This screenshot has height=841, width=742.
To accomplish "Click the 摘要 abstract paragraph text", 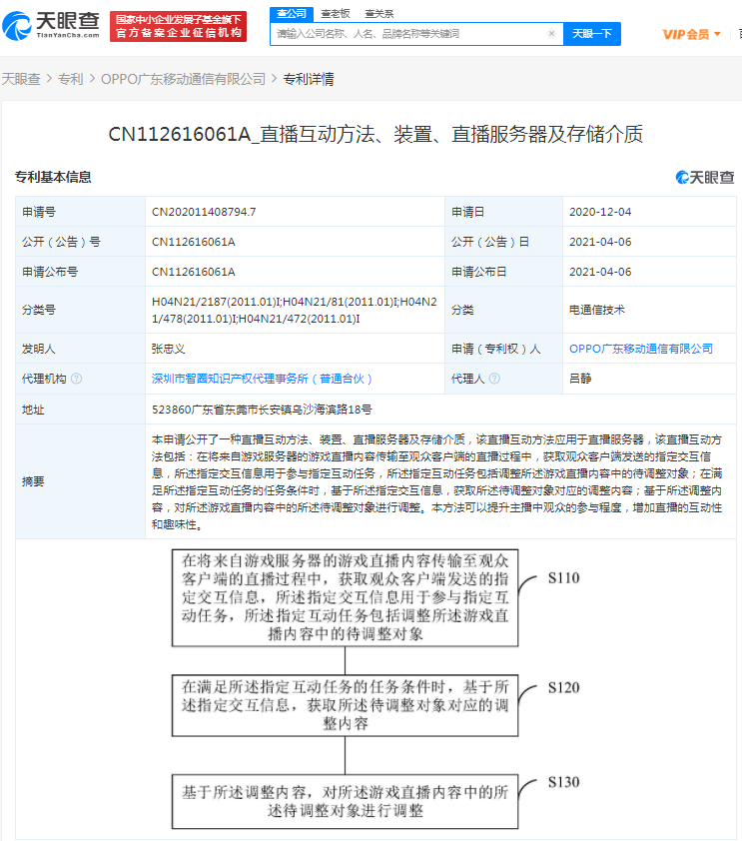I will click(437, 481).
